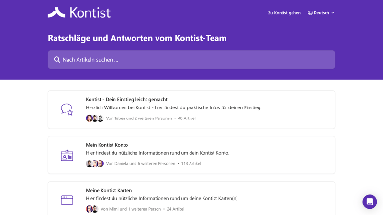Open Kontist - Dein Einstieg leicht gemacht
Image resolution: width=383 pixels, height=215 pixels.
pyautogui.click(x=126, y=99)
